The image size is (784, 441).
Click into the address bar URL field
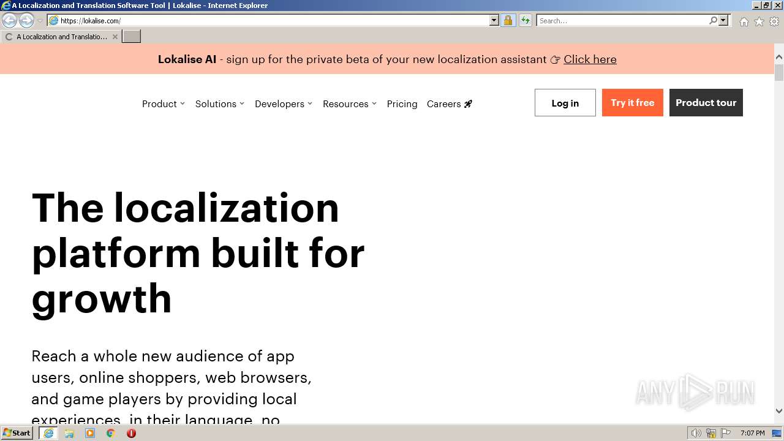[273, 20]
